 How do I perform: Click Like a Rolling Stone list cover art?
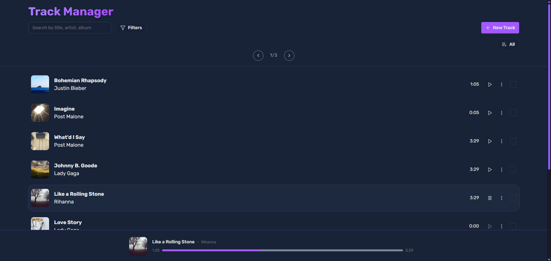[40, 198]
